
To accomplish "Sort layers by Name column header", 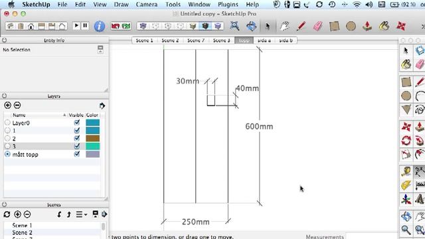I will (38, 115).
